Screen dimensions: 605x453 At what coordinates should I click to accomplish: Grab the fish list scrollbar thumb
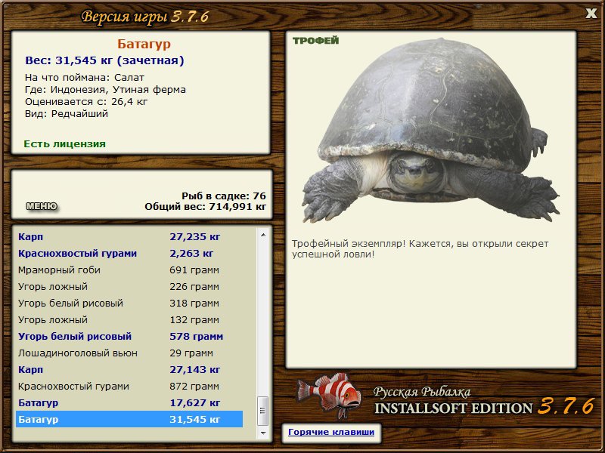click(x=263, y=411)
